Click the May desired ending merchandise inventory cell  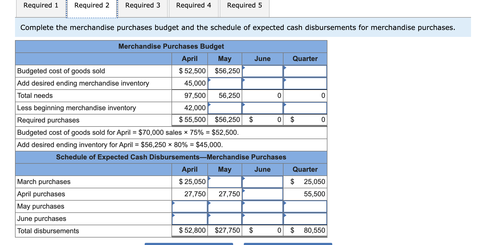tap(225, 83)
